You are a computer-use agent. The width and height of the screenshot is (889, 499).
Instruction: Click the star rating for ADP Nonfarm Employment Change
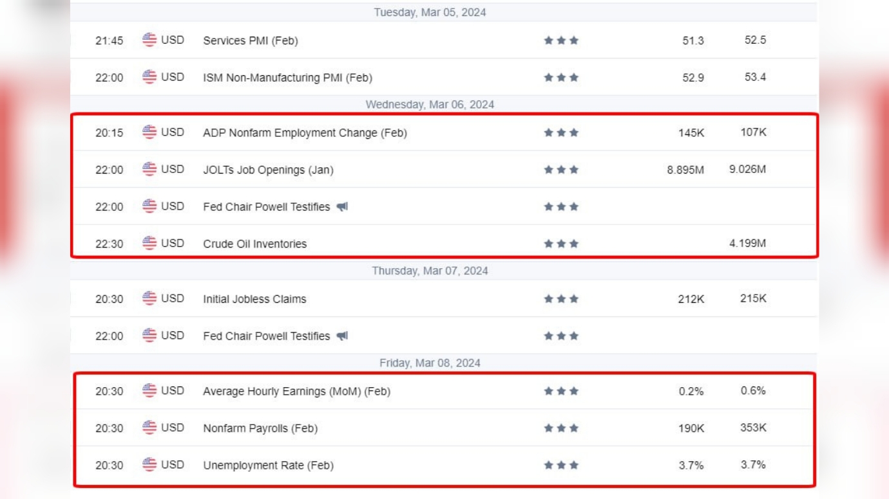(x=561, y=133)
